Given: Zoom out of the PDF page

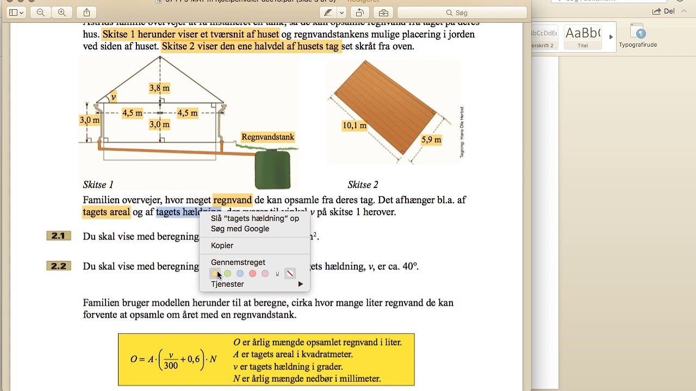Looking at the screenshot, I should [x=41, y=12].
